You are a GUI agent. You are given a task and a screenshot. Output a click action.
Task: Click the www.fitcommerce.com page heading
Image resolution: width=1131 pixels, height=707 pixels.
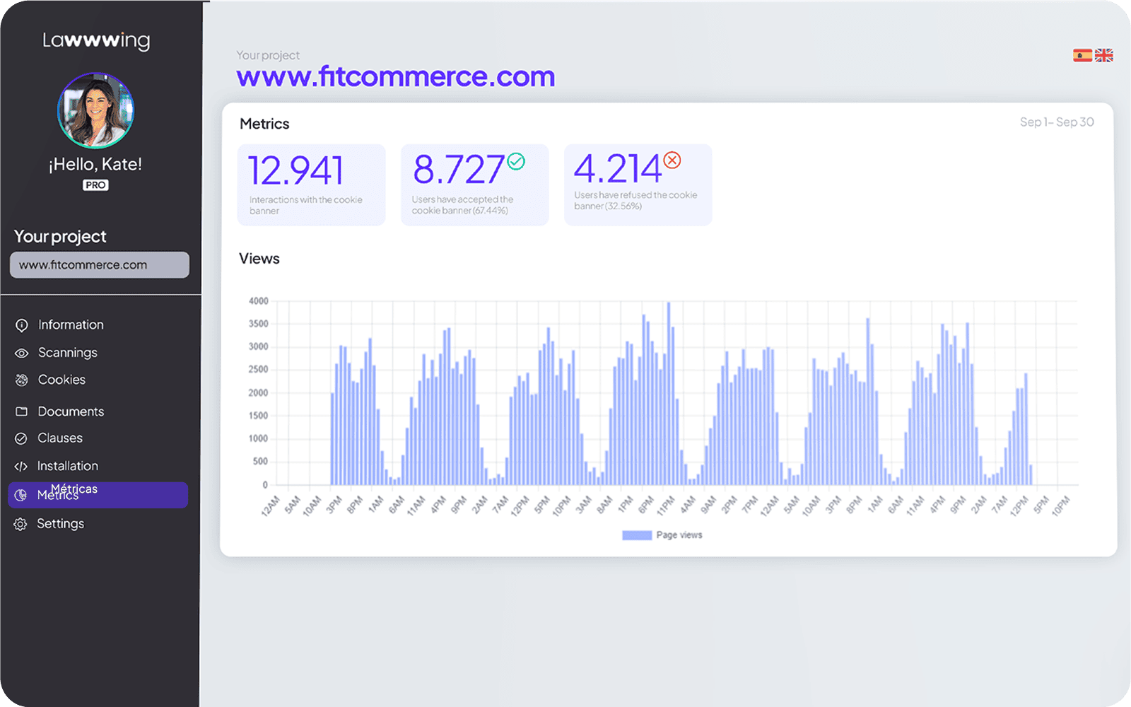point(396,76)
